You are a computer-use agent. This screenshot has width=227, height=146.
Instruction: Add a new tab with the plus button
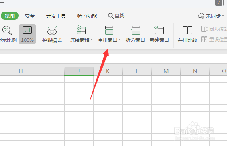coord(2,2)
